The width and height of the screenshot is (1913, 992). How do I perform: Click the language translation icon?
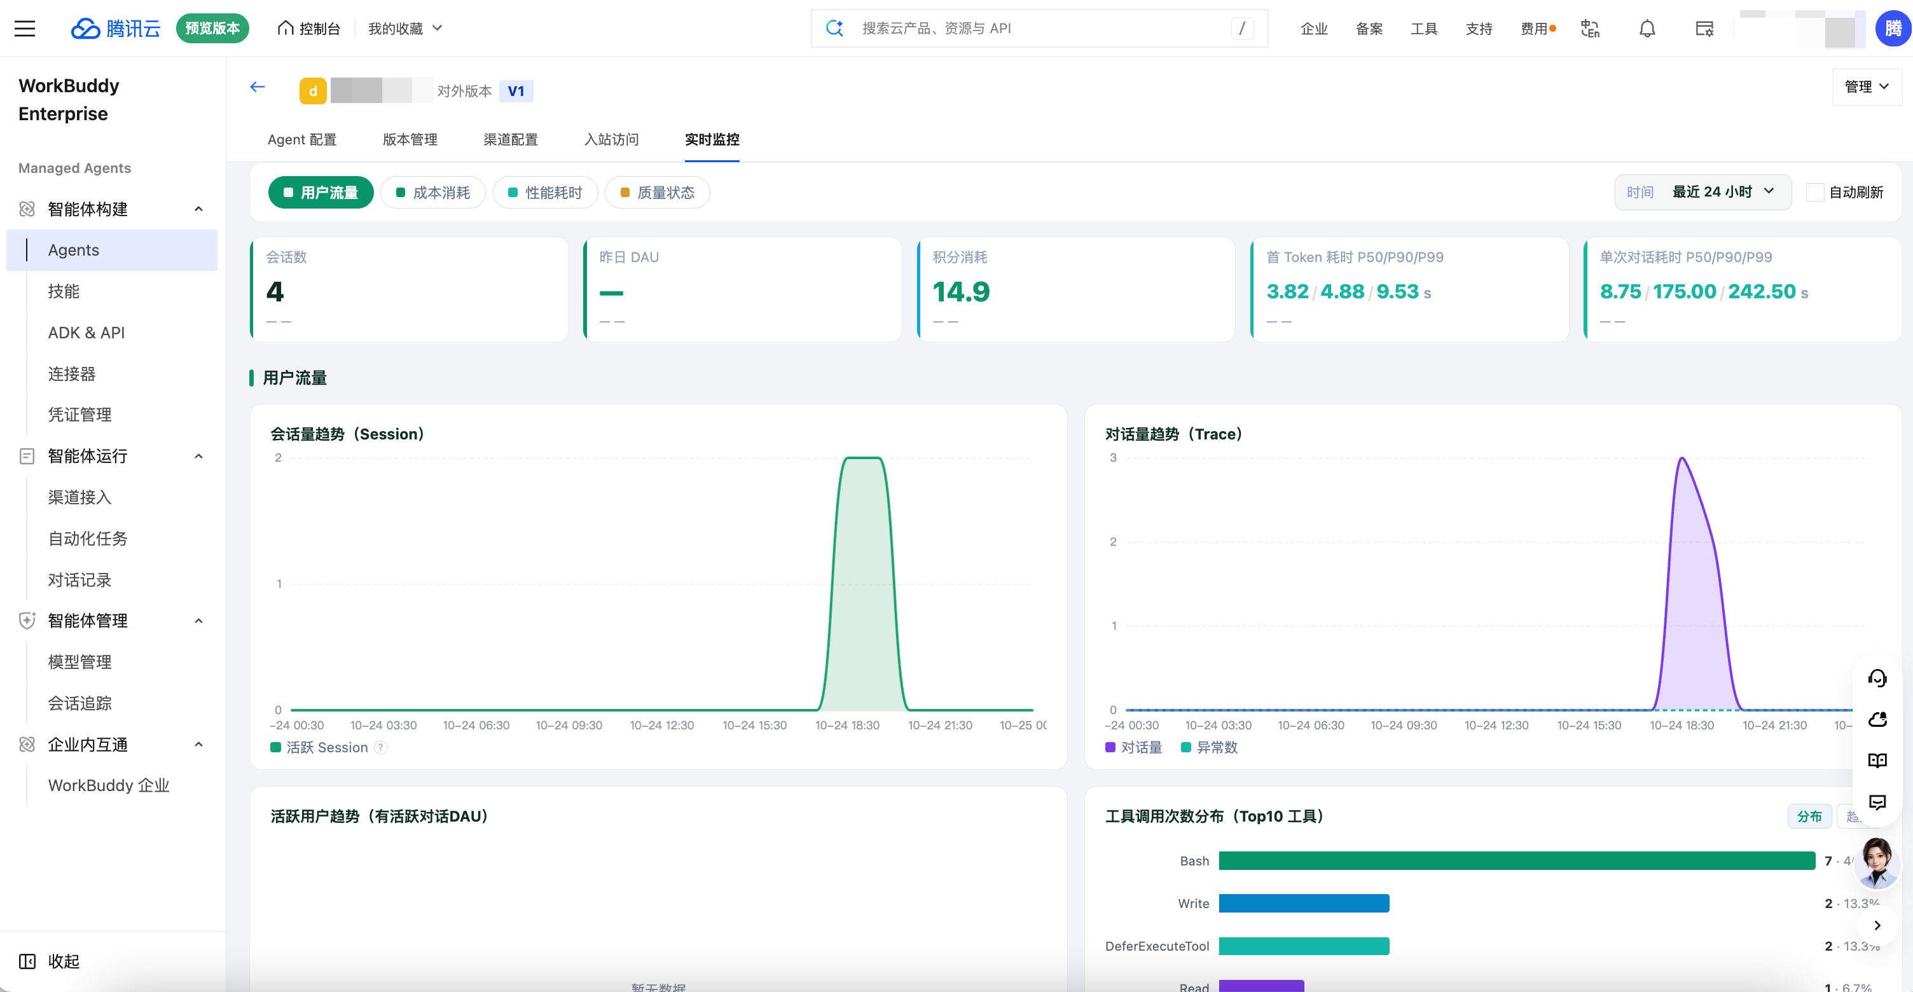tap(1590, 28)
